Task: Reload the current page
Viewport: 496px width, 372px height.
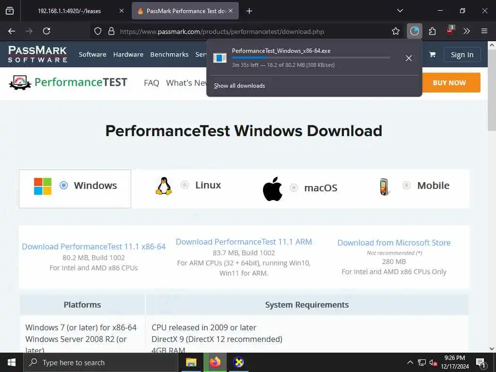Action: (x=46, y=31)
